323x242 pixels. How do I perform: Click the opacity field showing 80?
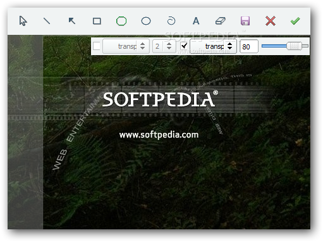pyautogui.click(x=249, y=46)
